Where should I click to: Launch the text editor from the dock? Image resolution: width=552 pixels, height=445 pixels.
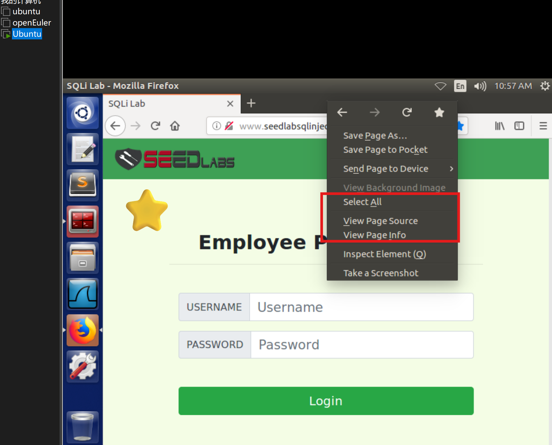point(83,149)
